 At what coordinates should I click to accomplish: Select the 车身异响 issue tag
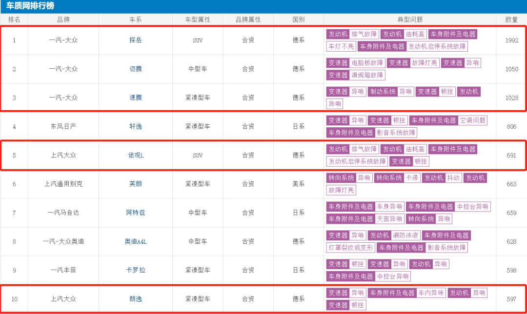point(389,207)
